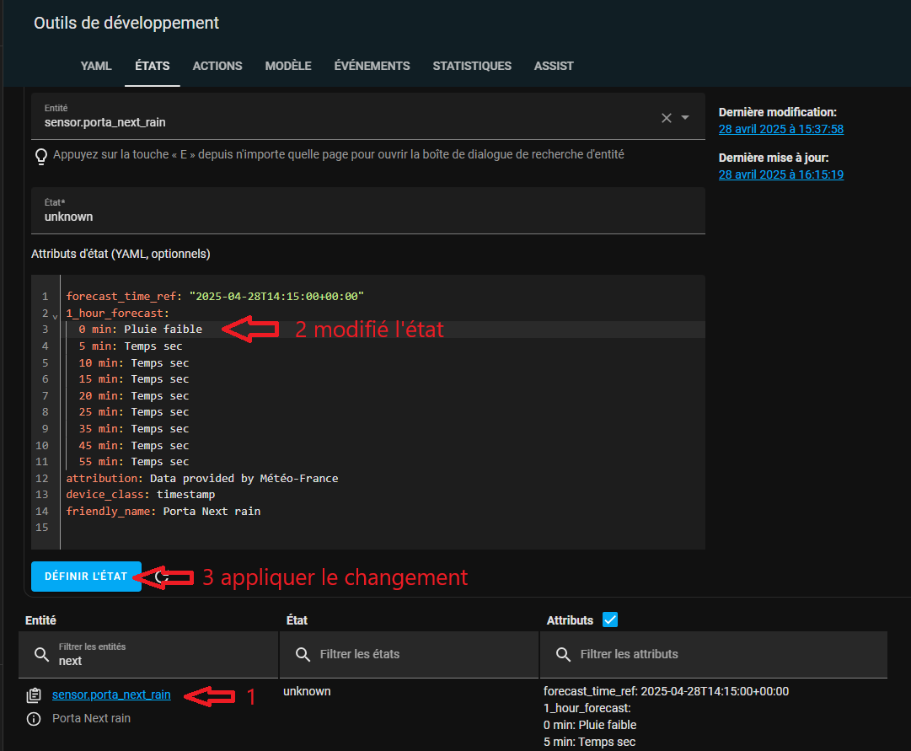Screen dimensions: 911x751
Task: Clear the sensor.porta_next_rain entity field
Action: click(667, 118)
